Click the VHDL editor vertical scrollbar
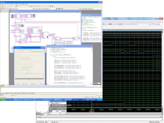 coord(92,66)
